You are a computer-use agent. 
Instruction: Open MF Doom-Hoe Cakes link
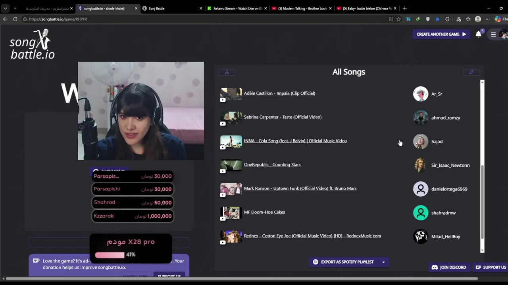(x=264, y=212)
